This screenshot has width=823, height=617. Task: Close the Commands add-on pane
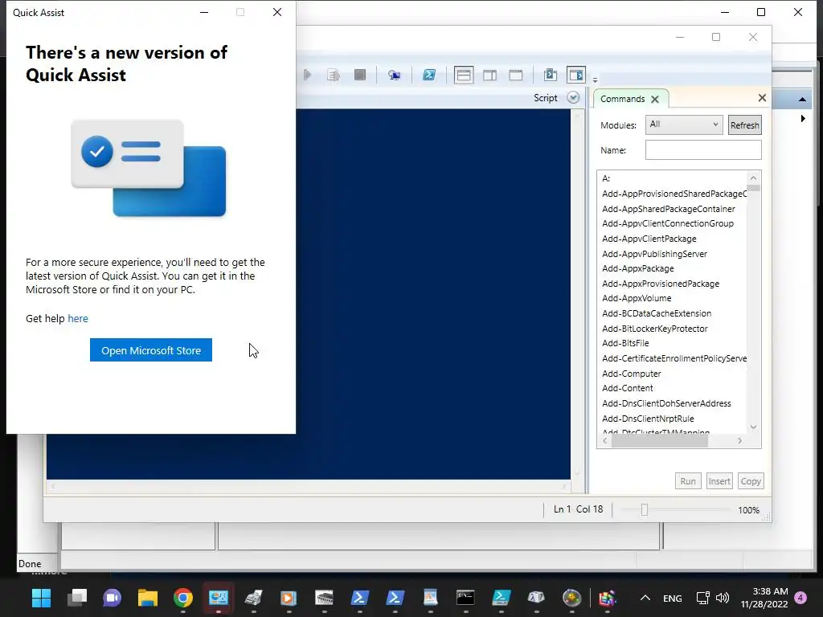(762, 97)
